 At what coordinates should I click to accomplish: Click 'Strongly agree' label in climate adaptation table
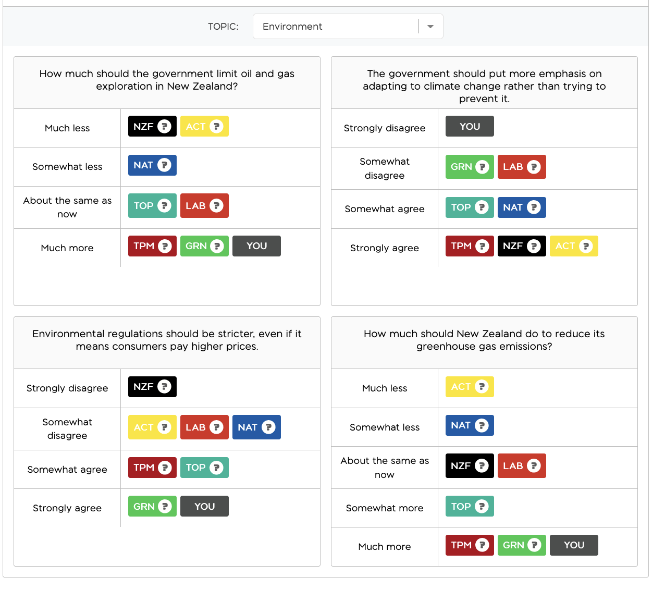tap(385, 248)
